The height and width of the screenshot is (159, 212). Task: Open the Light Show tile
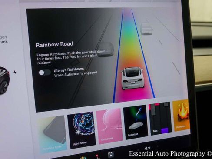pyautogui.click(x=82, y=130)
